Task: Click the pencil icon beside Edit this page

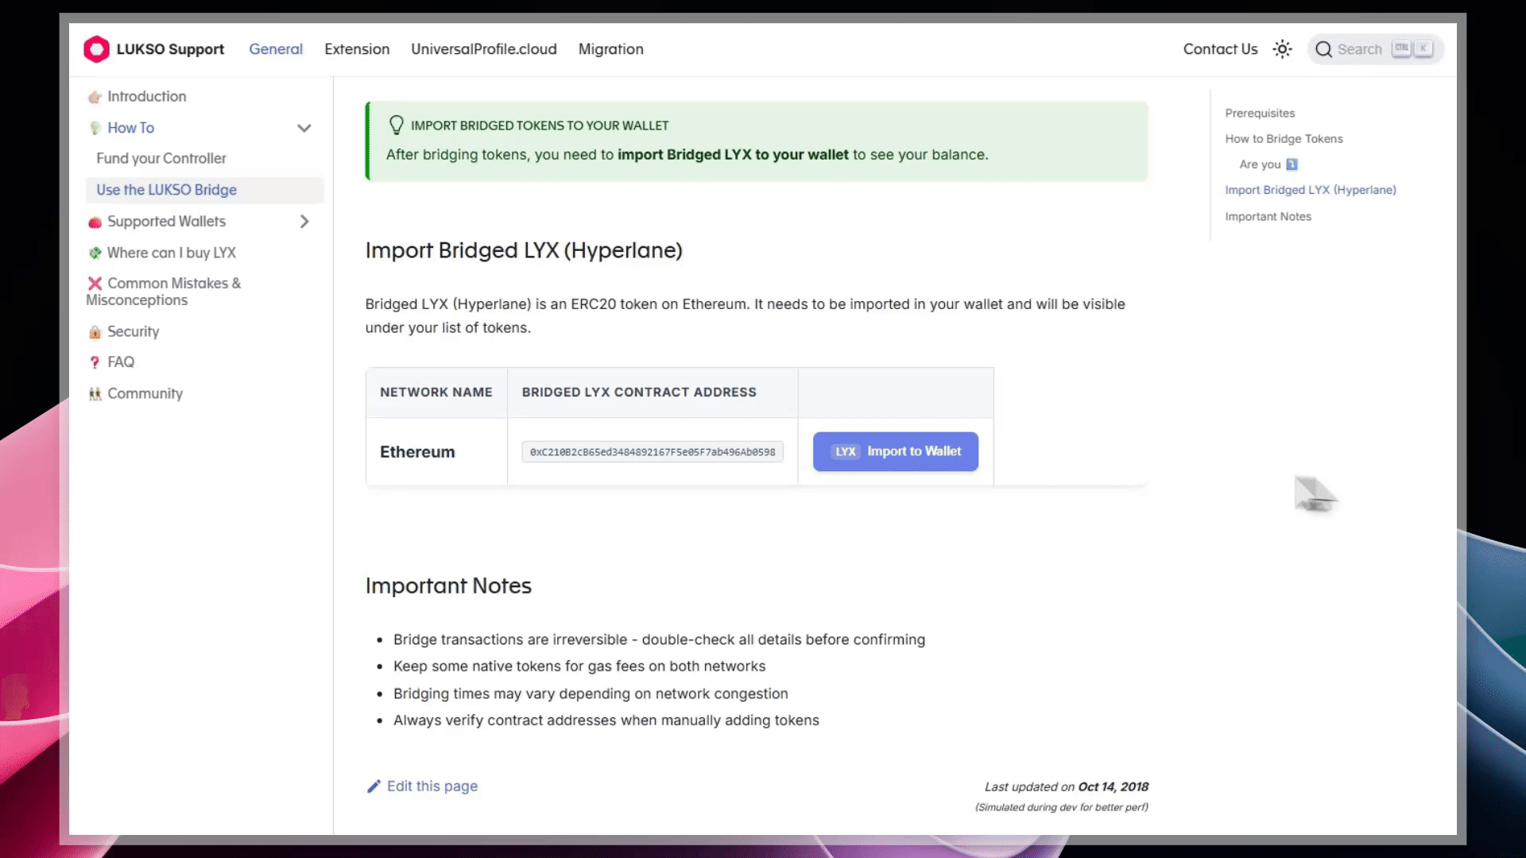Action: coord(374,786)
